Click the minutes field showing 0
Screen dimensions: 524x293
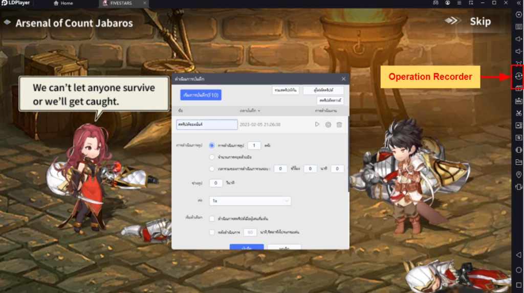(x=310, y=169)
